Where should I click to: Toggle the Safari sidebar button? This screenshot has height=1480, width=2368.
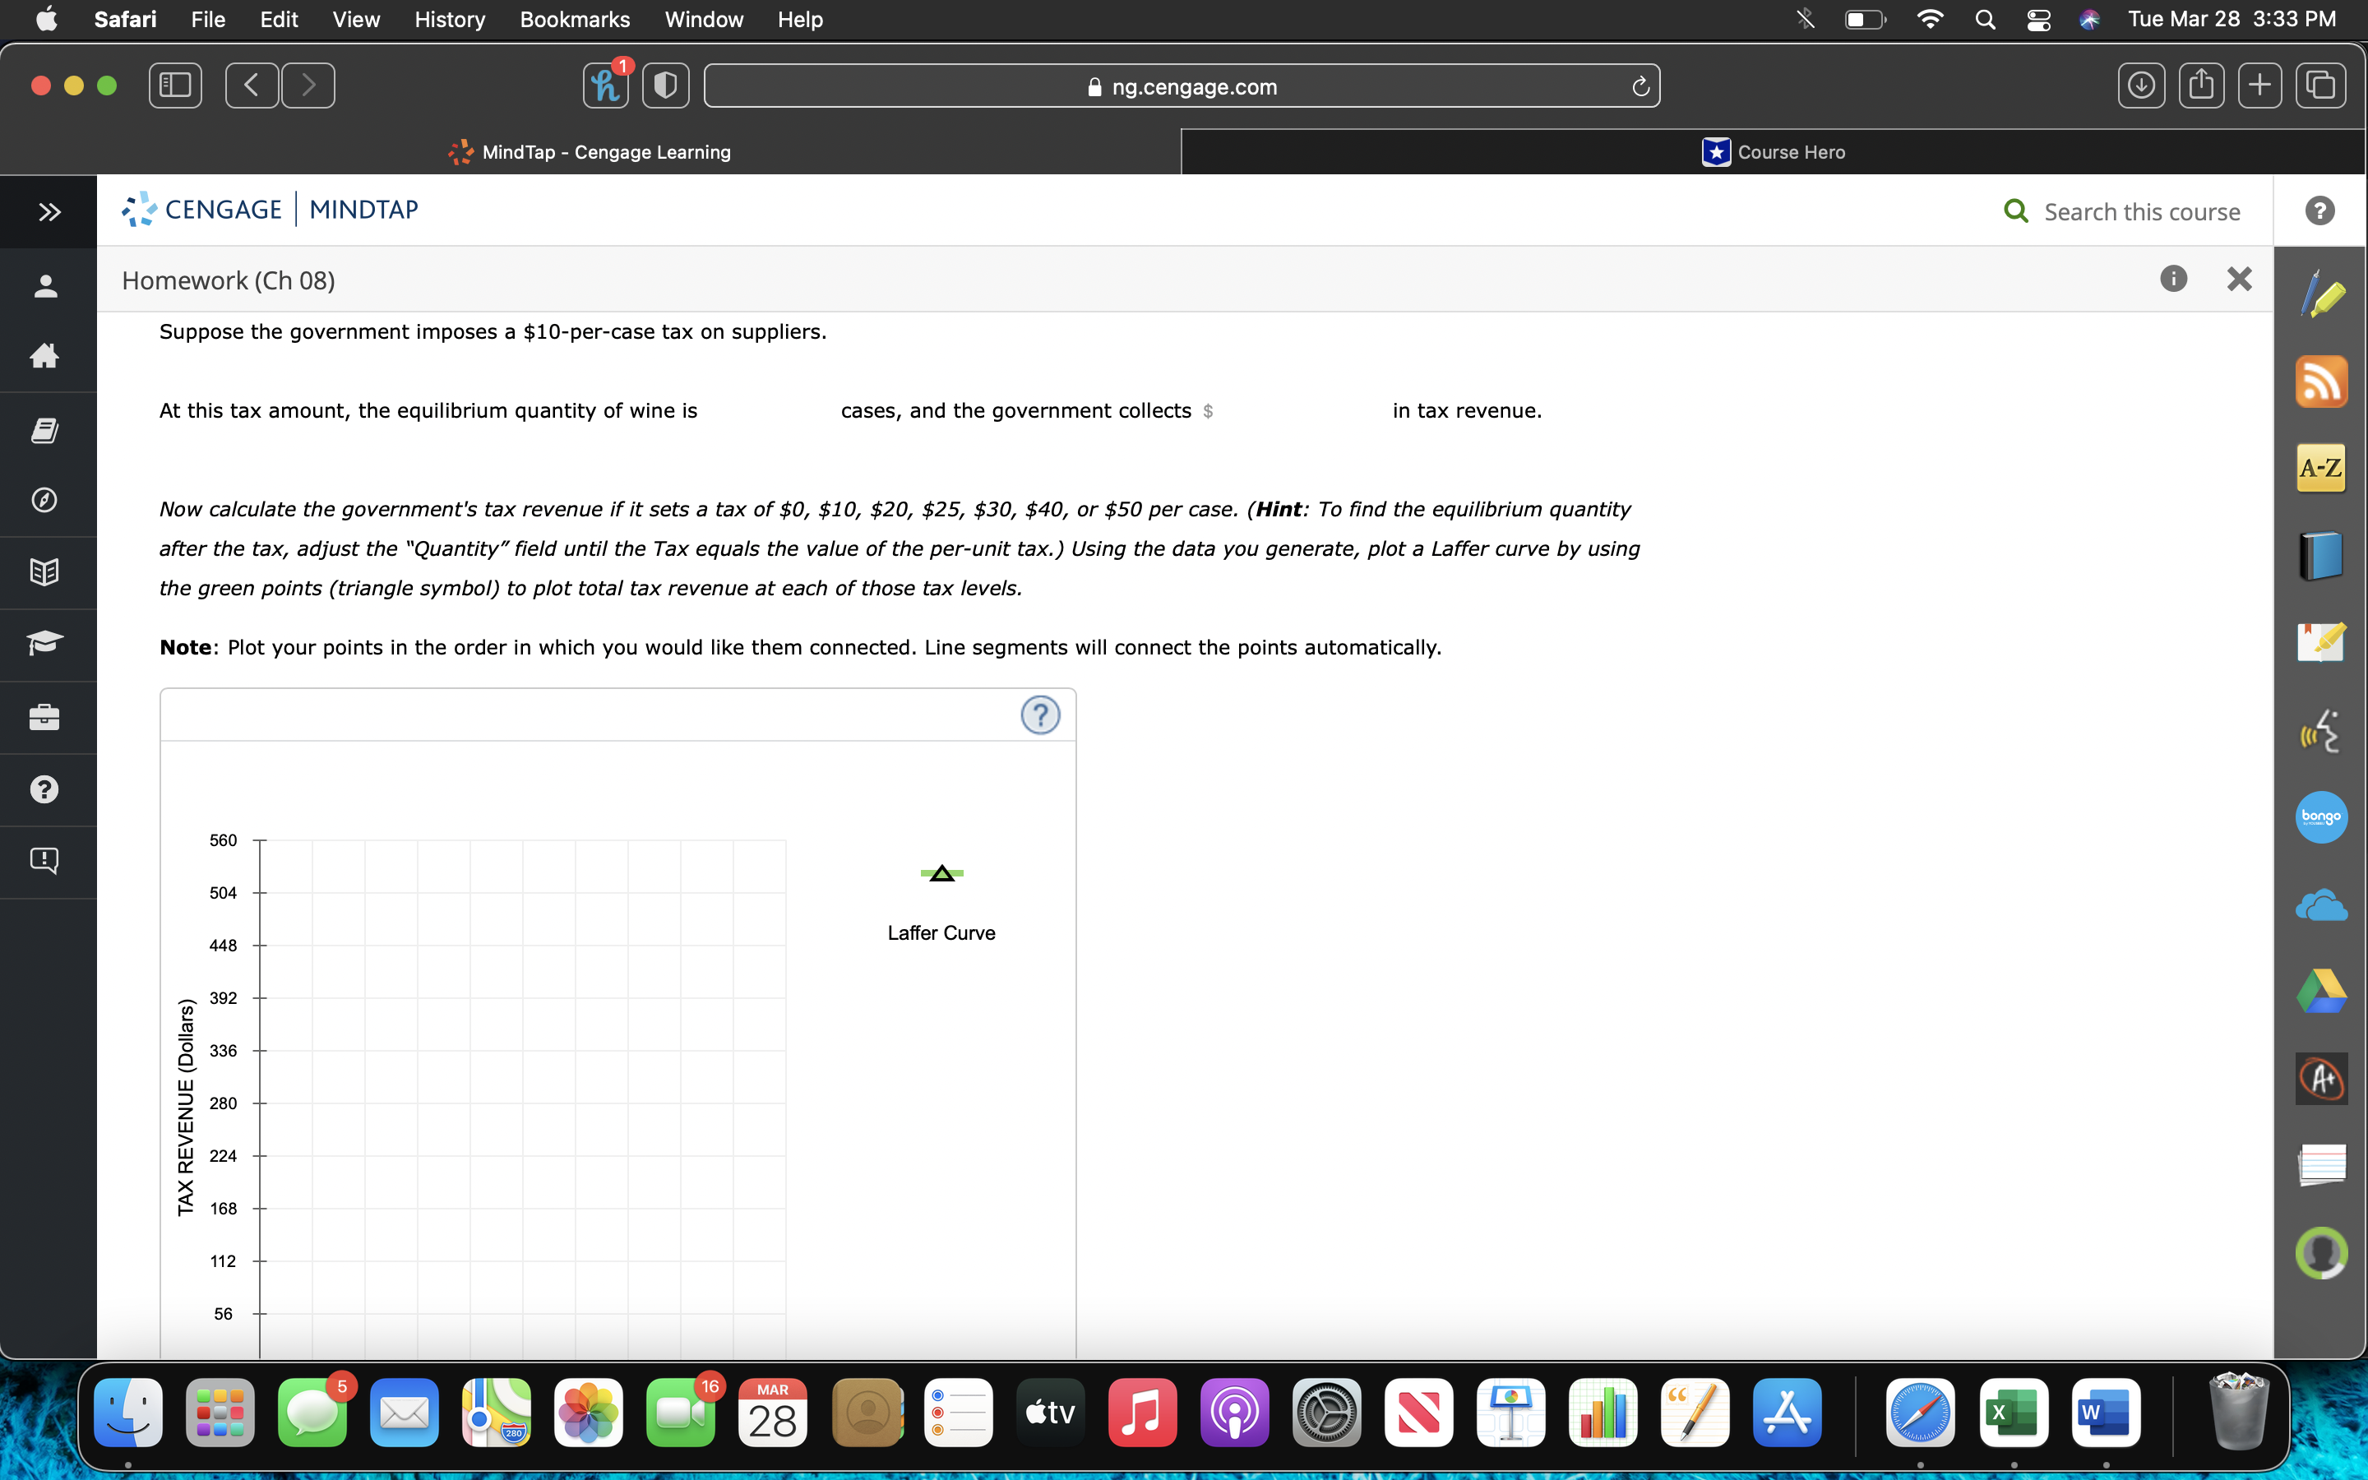[175, 86]
